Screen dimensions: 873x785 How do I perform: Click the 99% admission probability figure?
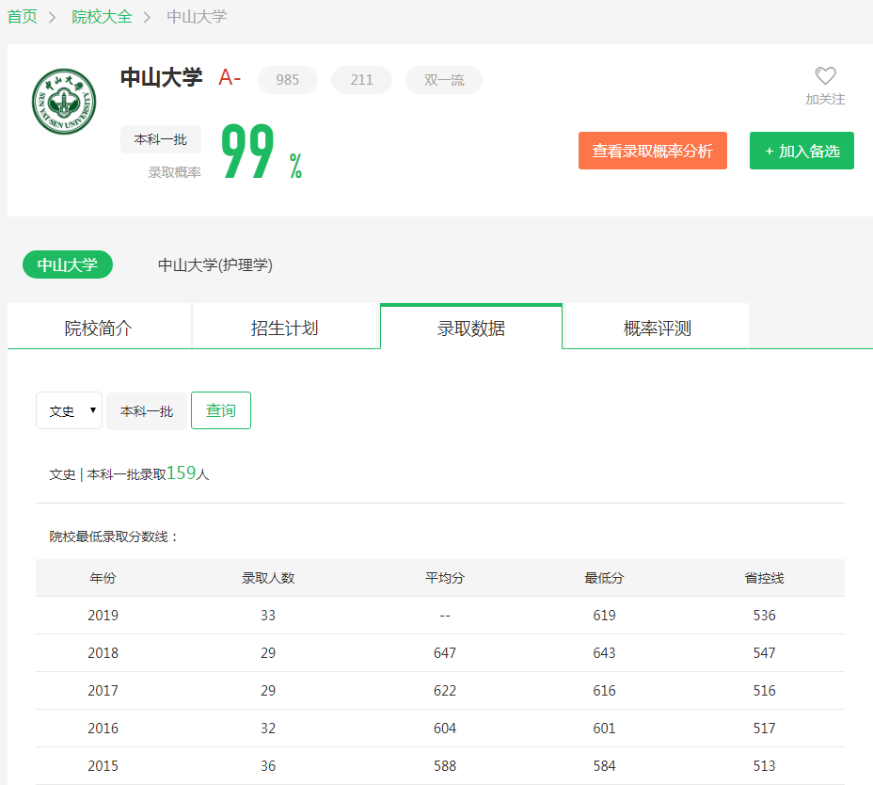[x=262, y=151]
